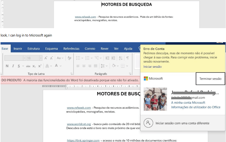Apply a multilevel list
Viewport: 226px width, 142px height.
coord(97,58)
